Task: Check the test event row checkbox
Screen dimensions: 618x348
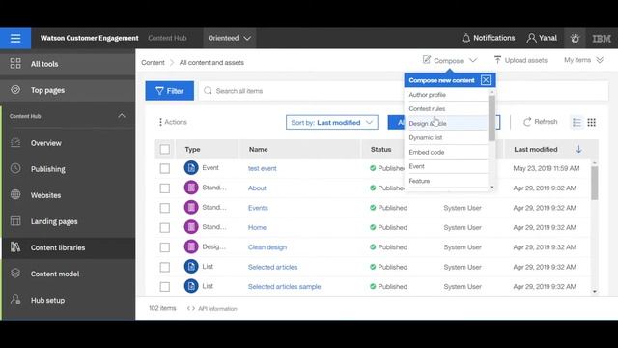Action: 165,168
